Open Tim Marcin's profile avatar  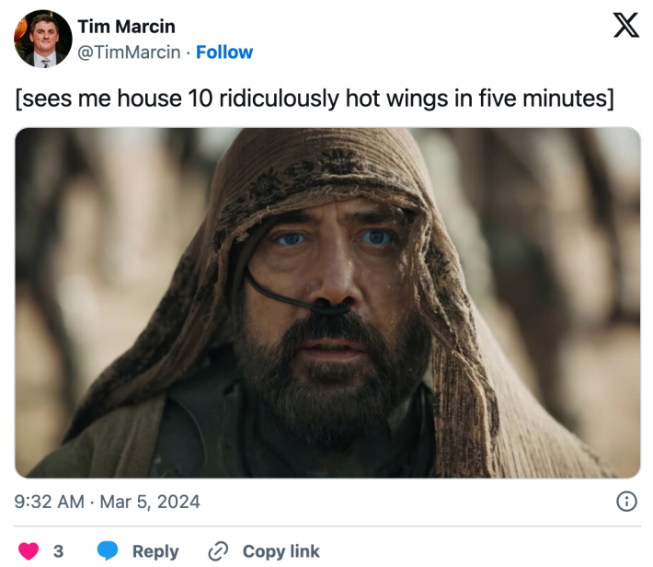tap(43, 39)
